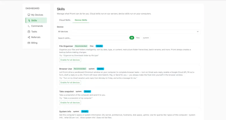Click the 'Take a screenshot of my computer' example

[76, 98]
